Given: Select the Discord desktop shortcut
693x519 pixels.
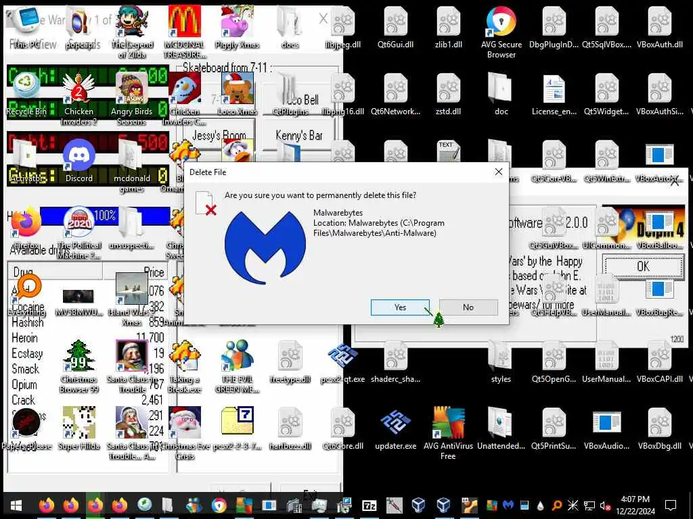Looking at the screenshot, I should pos(79,161).
